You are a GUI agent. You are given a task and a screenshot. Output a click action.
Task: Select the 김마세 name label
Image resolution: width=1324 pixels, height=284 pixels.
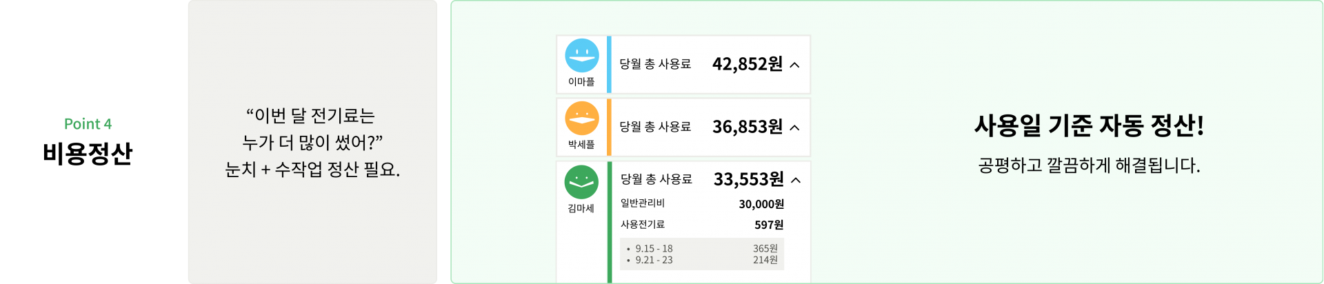[x=581, y=208]
